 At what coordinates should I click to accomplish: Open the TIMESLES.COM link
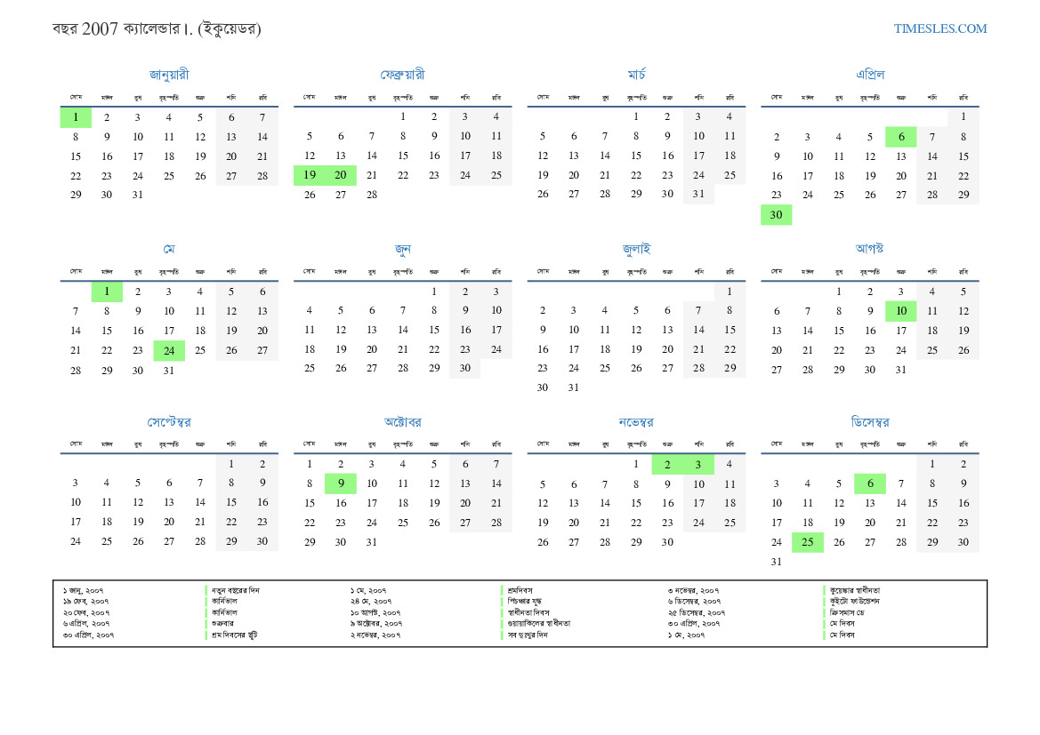(x=940, y=28)
